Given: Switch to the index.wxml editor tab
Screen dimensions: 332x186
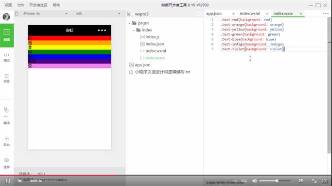Looking at the screenshot, I should pos(250,14).
